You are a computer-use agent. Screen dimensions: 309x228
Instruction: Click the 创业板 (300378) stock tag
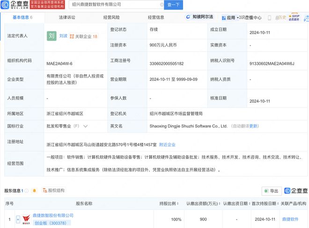point(51,223)
